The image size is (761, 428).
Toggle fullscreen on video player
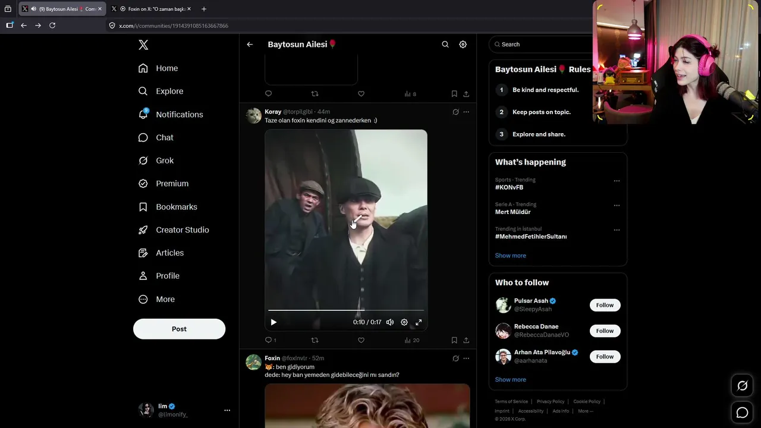[x=419, y=322]
